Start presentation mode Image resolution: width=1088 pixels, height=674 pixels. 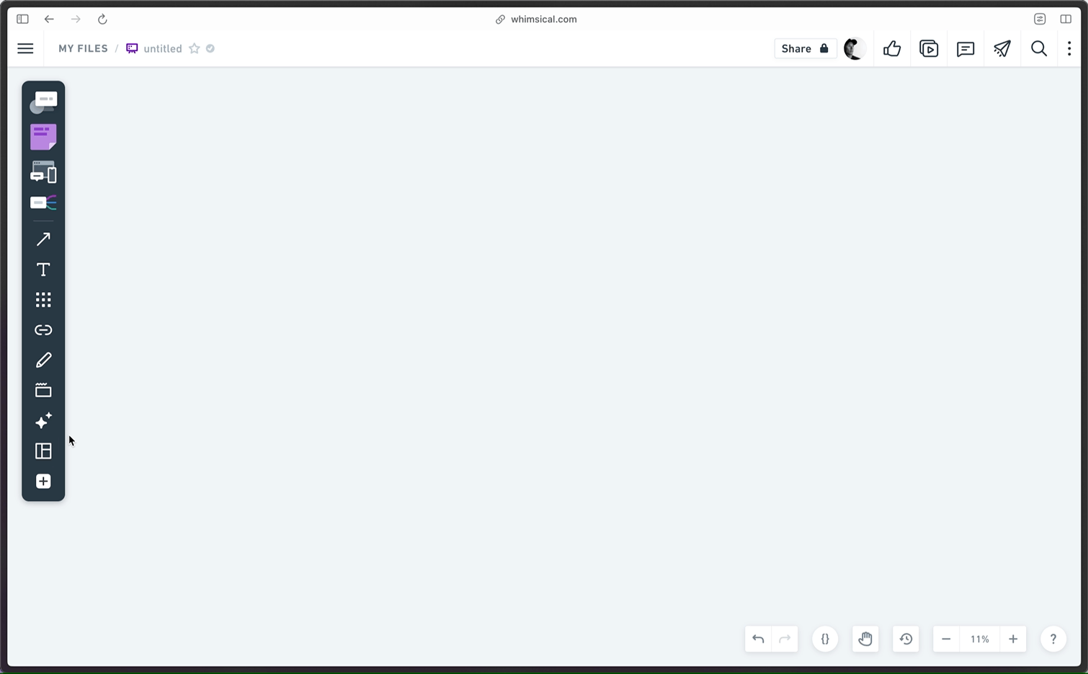point(929,48)
